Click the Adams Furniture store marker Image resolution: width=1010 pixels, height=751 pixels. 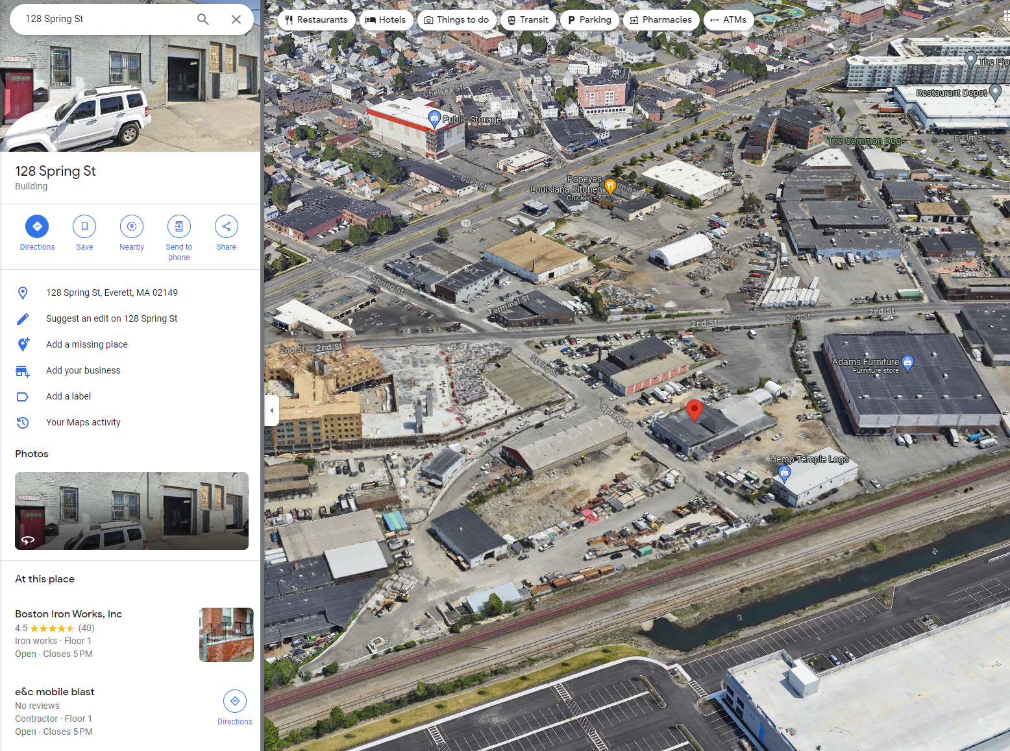coord(908,363)
